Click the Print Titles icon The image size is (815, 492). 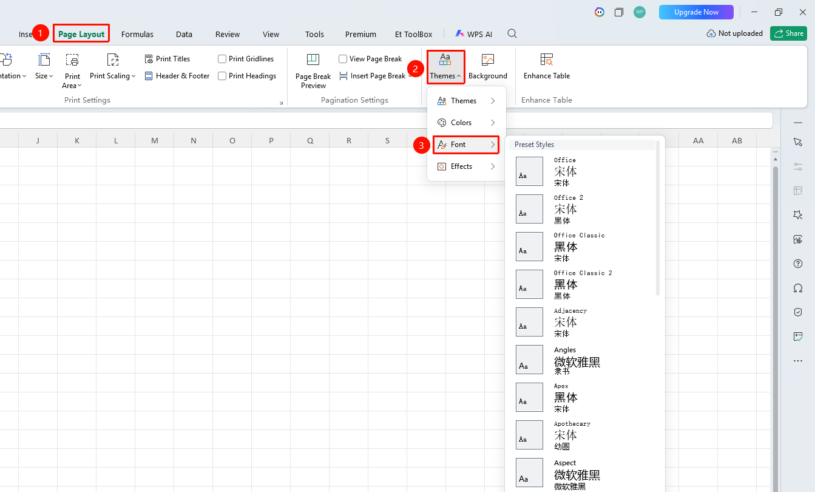tap(149, 59)
